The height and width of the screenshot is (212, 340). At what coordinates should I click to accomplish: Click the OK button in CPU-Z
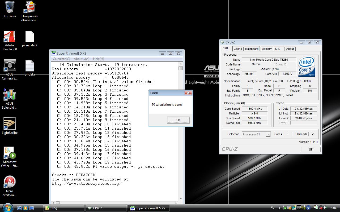tap(311, 149)
